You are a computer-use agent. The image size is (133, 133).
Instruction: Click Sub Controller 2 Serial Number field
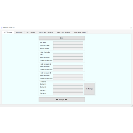click(x=68, y=76)
